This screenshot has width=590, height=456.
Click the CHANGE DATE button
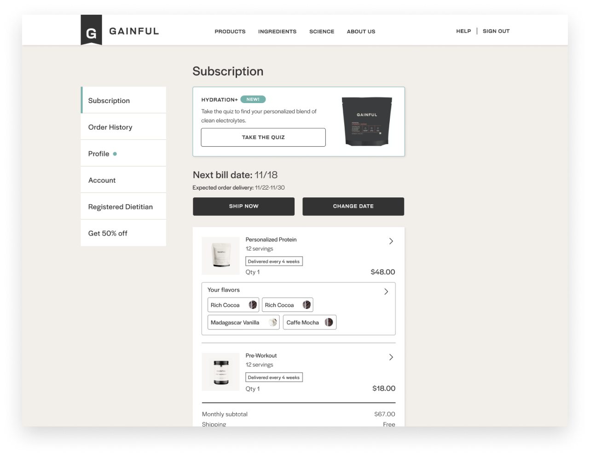[x=353, y=207]
